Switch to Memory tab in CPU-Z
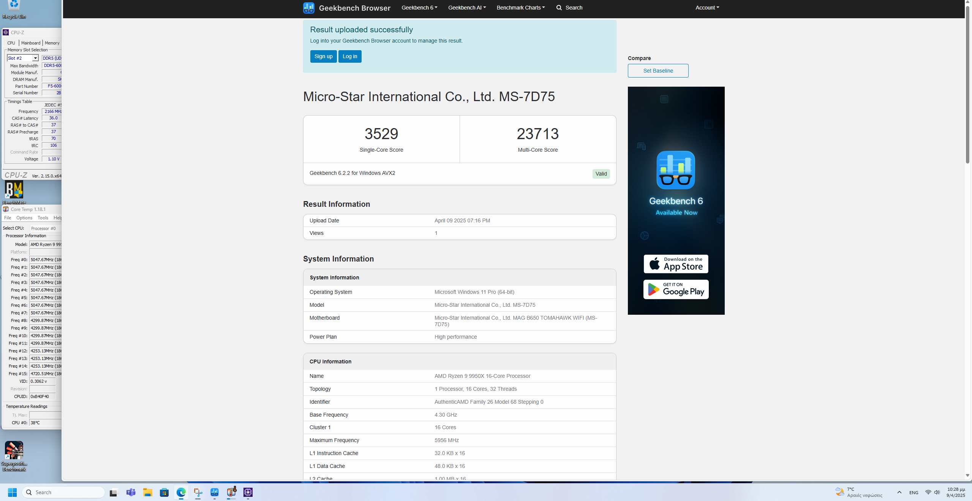Viewport: 972px width, 501px height. tap(52, 43)
